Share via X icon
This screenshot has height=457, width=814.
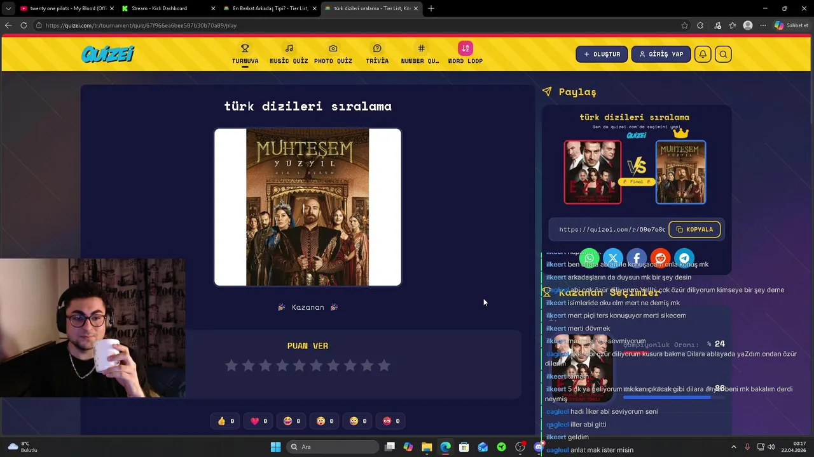[613, 258]
